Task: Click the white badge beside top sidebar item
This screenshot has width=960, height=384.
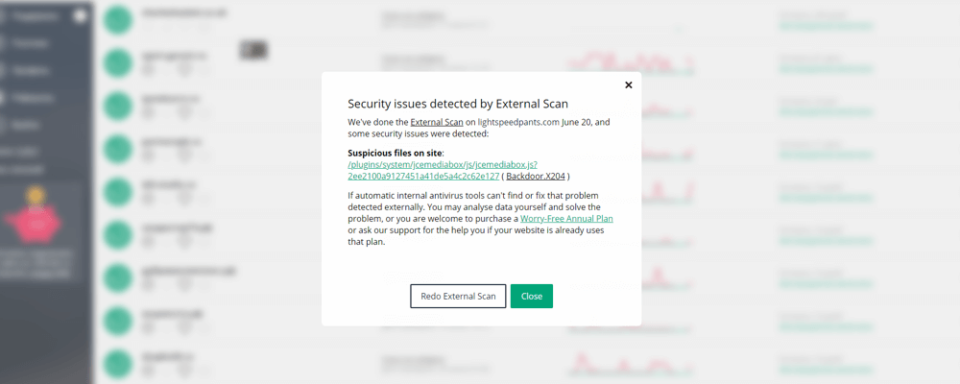Action: coord(81,16)
